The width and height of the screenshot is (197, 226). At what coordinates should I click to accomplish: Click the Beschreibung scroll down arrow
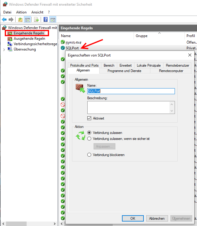click(172, 111)
